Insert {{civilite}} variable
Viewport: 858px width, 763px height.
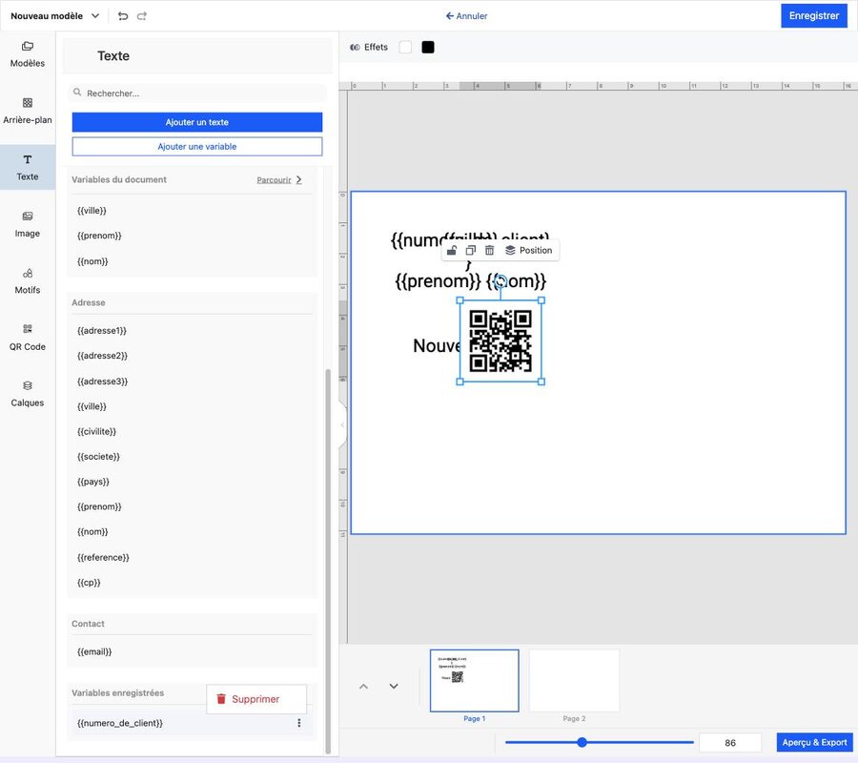coord(97,431)
